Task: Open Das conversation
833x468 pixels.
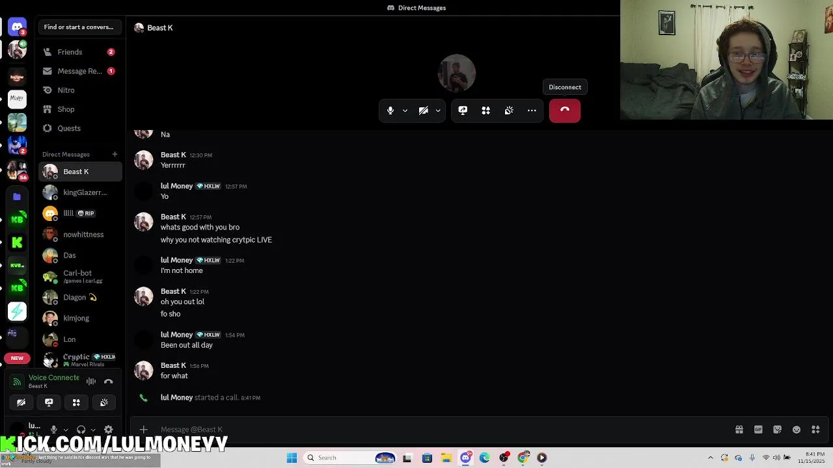Action: coord(80,255)
